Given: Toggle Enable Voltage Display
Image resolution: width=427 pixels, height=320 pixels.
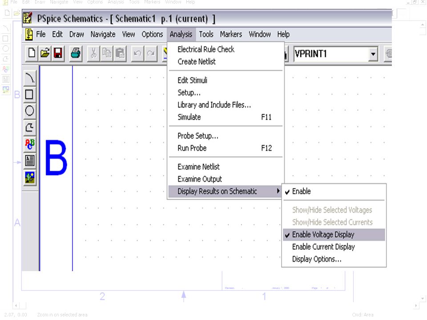Looking at the screenshot, I should coord(334,235).
